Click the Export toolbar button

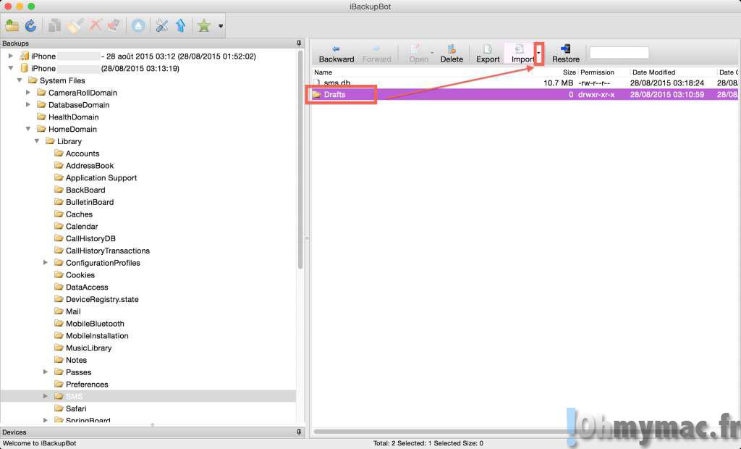(488, 54)
